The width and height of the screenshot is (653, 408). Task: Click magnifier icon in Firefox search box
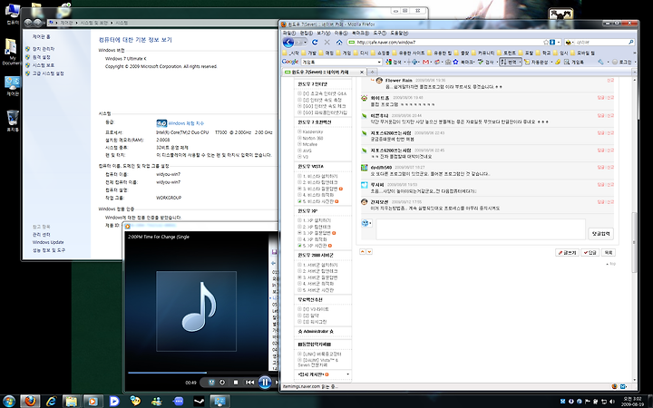[x=631, y=42]
